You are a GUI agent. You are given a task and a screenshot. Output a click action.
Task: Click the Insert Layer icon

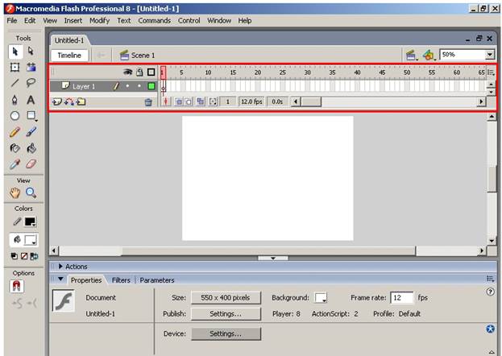coord(56,101)
